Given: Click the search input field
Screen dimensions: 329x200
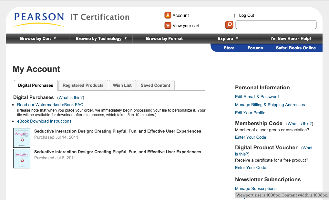Looking at the screenshot, I should [276, 25].
